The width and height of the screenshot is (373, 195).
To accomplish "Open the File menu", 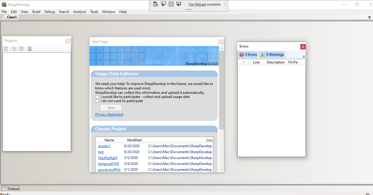I will pyautogui.click(x=4, y=12).
